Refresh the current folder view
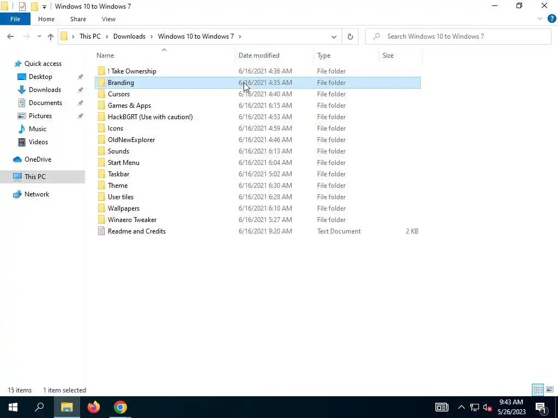 pos(350,36)
